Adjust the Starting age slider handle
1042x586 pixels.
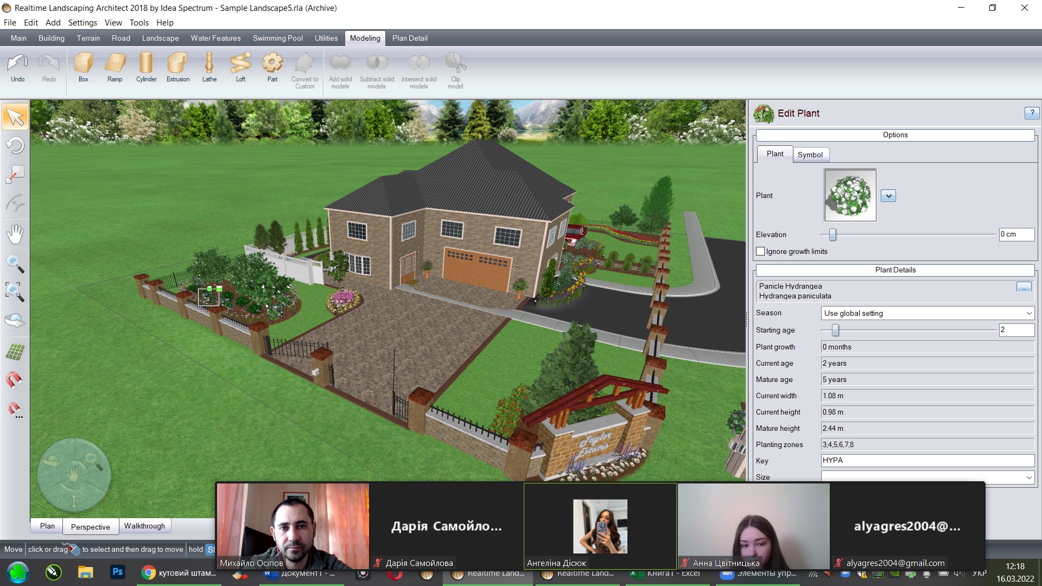[835, 330]
